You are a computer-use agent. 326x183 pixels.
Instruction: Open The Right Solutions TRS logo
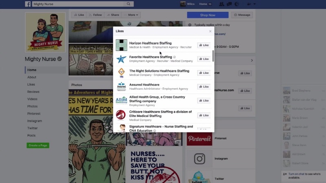pyautogui.click(x=121, y=73)
